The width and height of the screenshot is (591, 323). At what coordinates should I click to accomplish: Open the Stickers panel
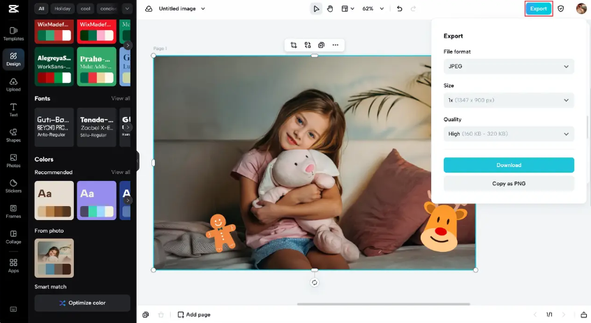pyautogui.click(x=13, y=186)
